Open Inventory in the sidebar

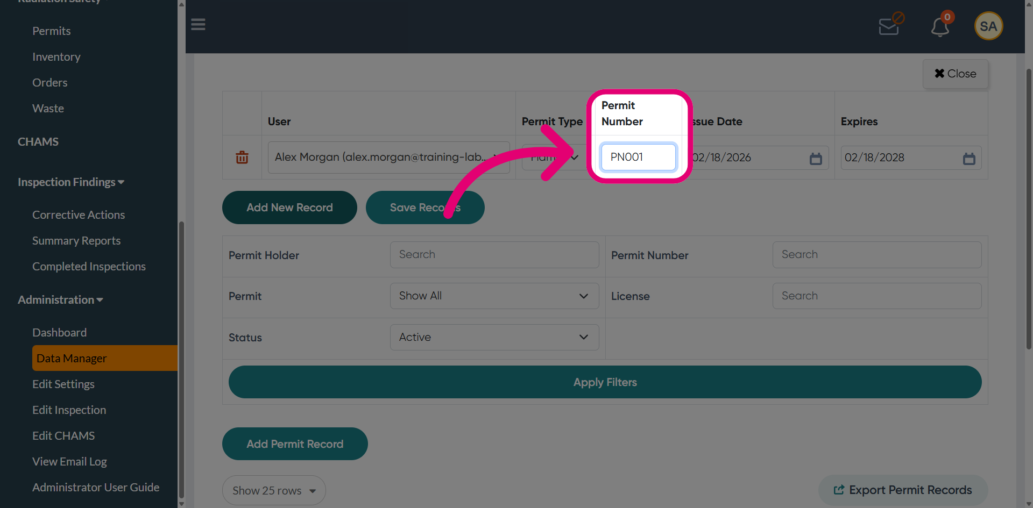point(56,57)
